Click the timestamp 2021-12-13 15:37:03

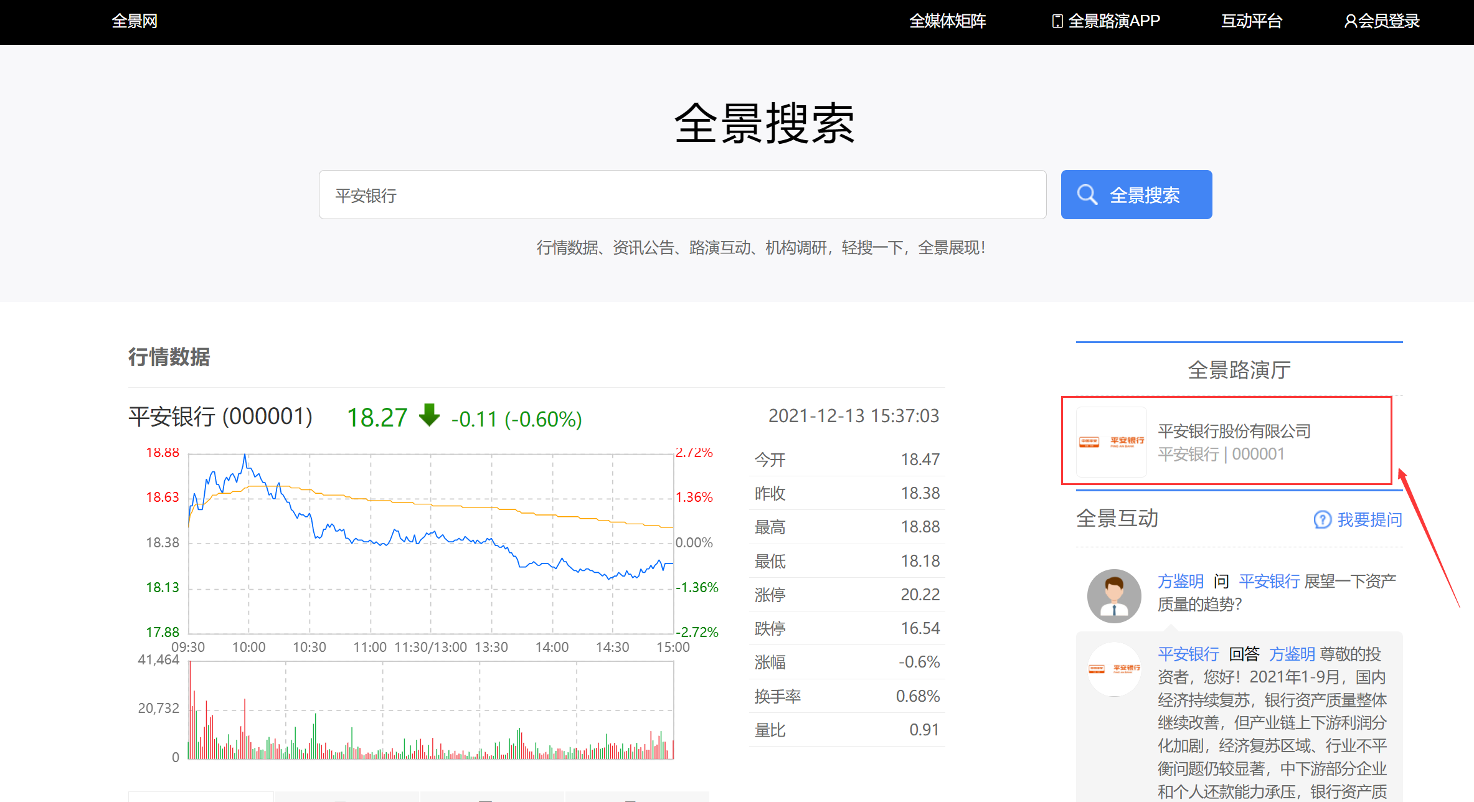pyautogui.click(x=854, y=416)
